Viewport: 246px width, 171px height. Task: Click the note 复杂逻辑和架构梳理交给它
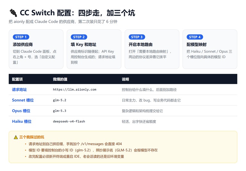coord(142,111)
